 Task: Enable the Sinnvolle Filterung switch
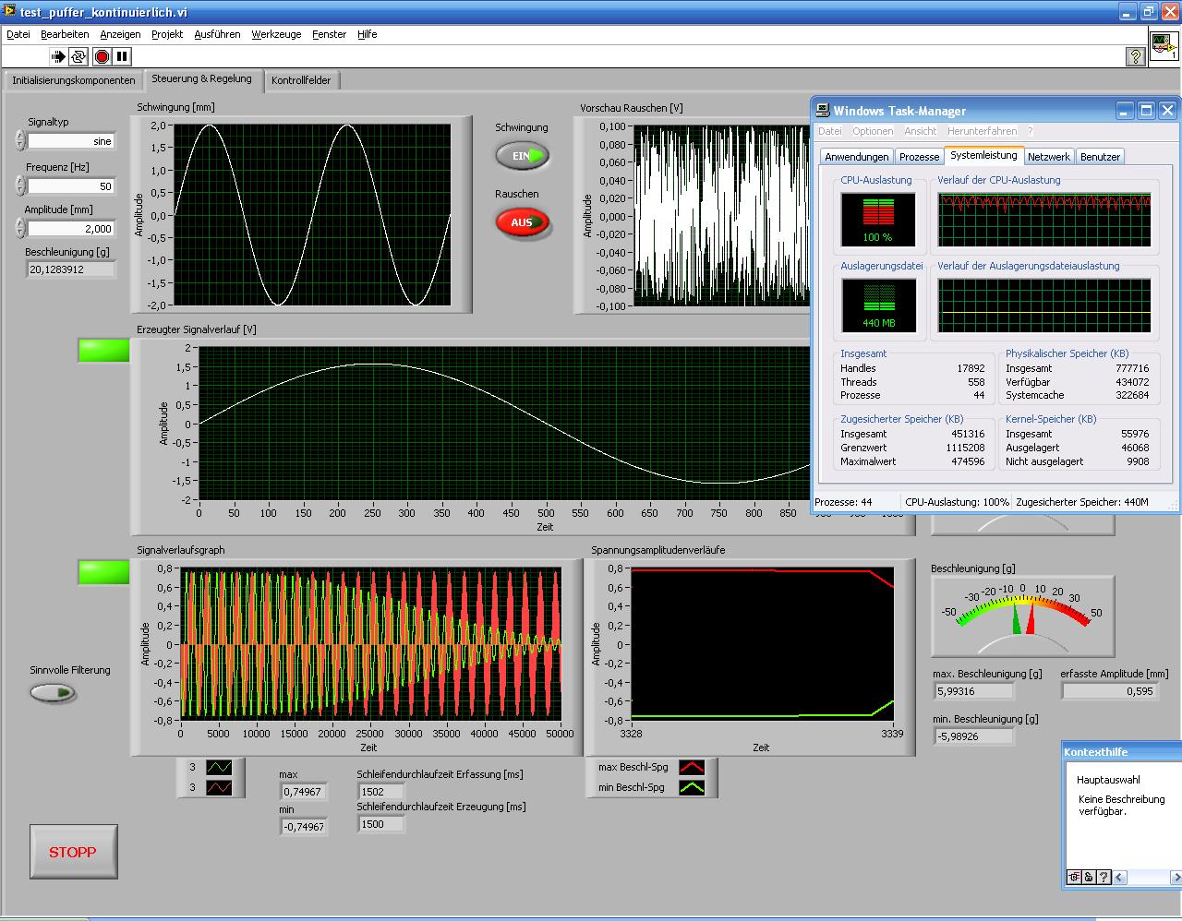pyautogui.click(x=53, y=693)
